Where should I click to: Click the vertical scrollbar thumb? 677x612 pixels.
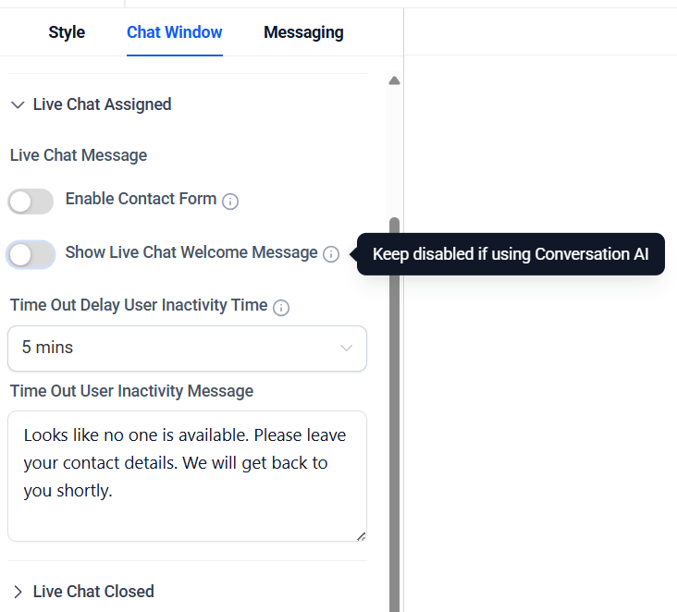[x=394, y=414]
